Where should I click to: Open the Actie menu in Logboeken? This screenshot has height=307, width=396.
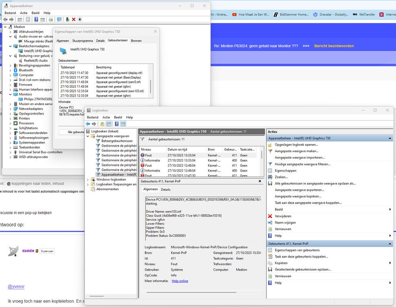[106, 117]
